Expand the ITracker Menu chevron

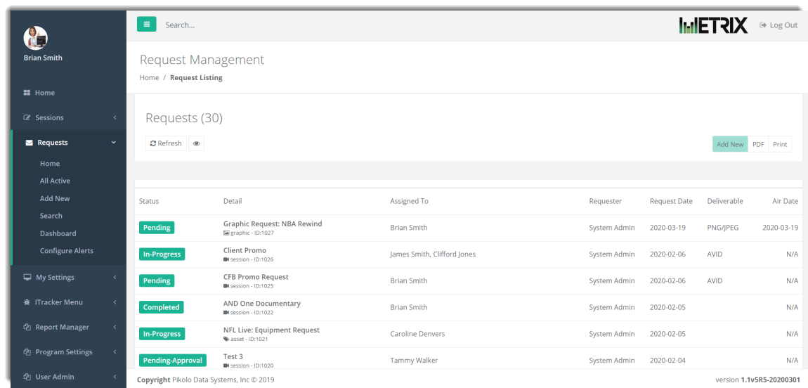[115, 302]
